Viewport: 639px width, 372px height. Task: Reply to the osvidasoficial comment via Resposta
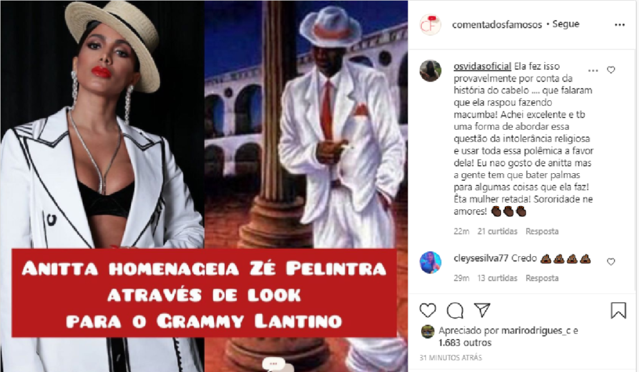[x=542, y=231]
